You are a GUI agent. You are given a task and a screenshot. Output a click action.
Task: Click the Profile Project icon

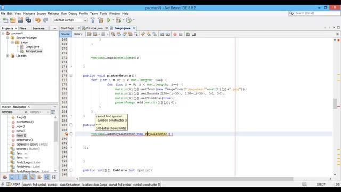[x=129, y=20]
